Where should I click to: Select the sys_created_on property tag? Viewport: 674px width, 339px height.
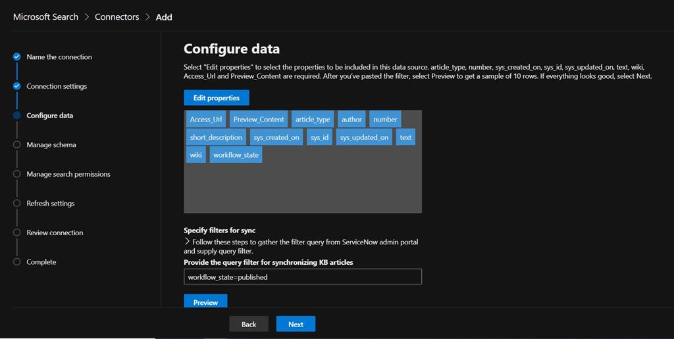point(276,137)
